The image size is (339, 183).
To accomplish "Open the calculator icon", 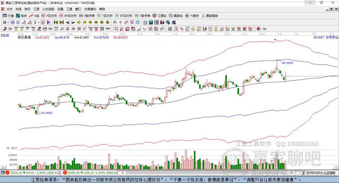I will 151,22.
